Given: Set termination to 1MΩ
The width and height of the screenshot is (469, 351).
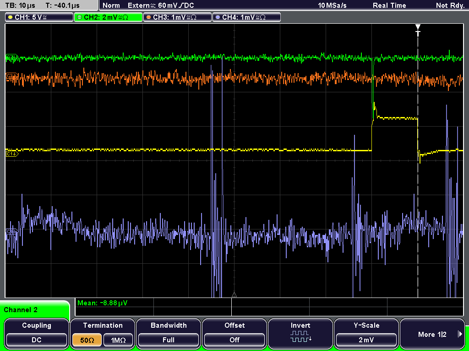Looking at the screenshot, I should pos(118,340).
